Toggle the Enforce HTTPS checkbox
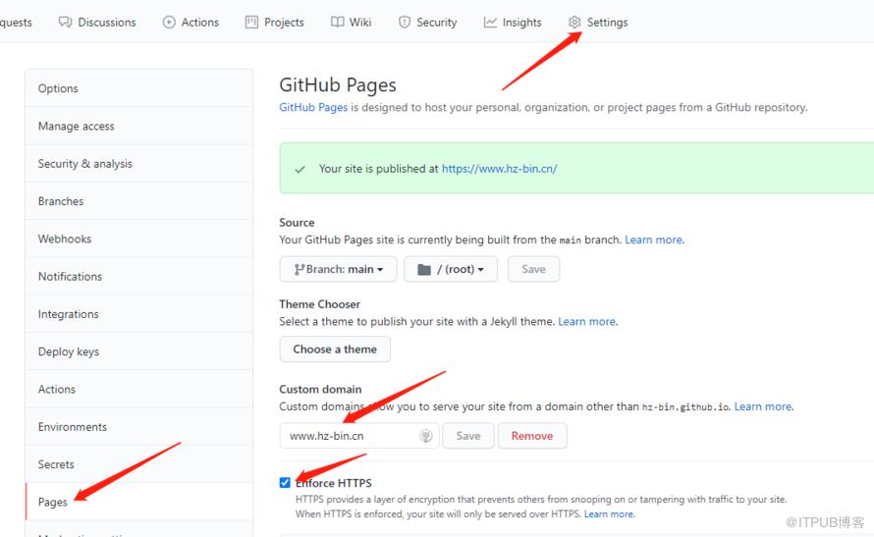The width and height of the screenshot is (874, 537). click(285, 482)
